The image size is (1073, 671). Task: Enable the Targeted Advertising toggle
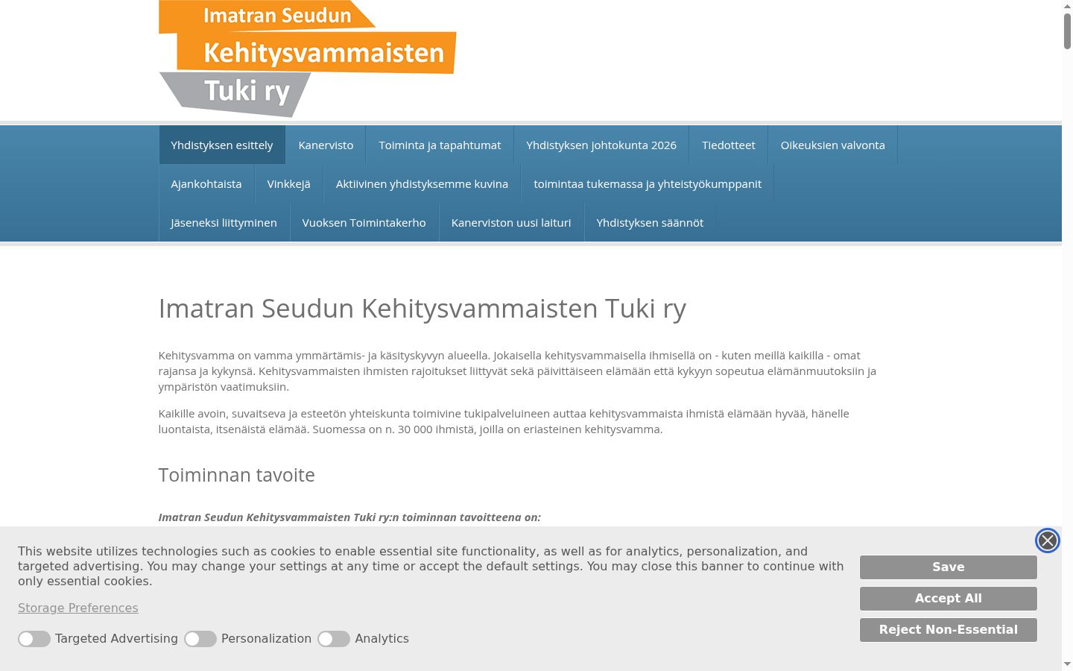pyautogui.click(x=34, y=639)
